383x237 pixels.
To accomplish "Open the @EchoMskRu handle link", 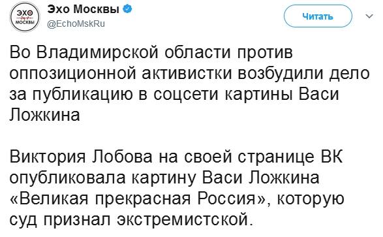I will [76, 24].
